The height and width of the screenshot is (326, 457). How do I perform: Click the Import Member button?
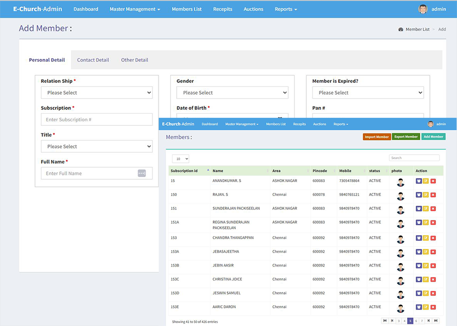[377, 137]
